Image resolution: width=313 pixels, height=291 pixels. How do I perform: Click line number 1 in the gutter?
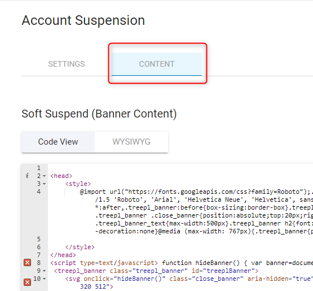click(x=39, y=168)
